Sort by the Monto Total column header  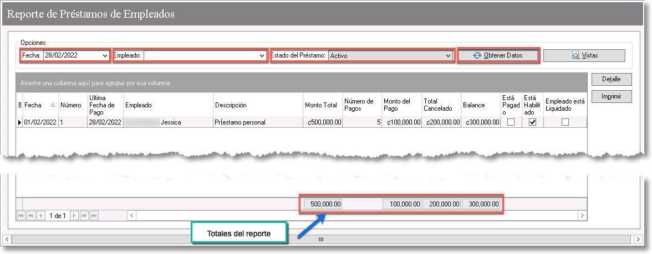(323, 105)
